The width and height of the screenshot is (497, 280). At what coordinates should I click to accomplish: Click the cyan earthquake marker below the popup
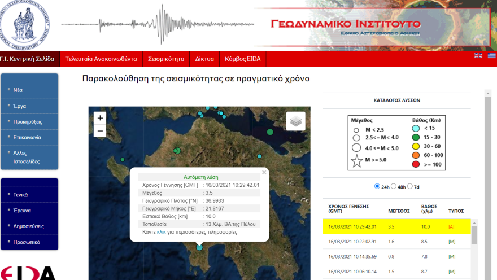click(199, 247)
